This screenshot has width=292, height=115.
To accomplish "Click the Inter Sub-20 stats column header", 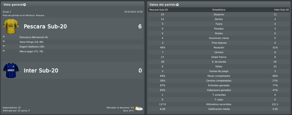I will coord(281,10).
